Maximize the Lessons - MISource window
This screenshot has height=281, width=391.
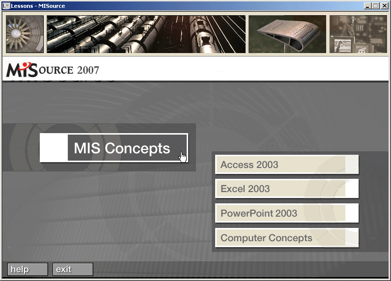(376, 6)
